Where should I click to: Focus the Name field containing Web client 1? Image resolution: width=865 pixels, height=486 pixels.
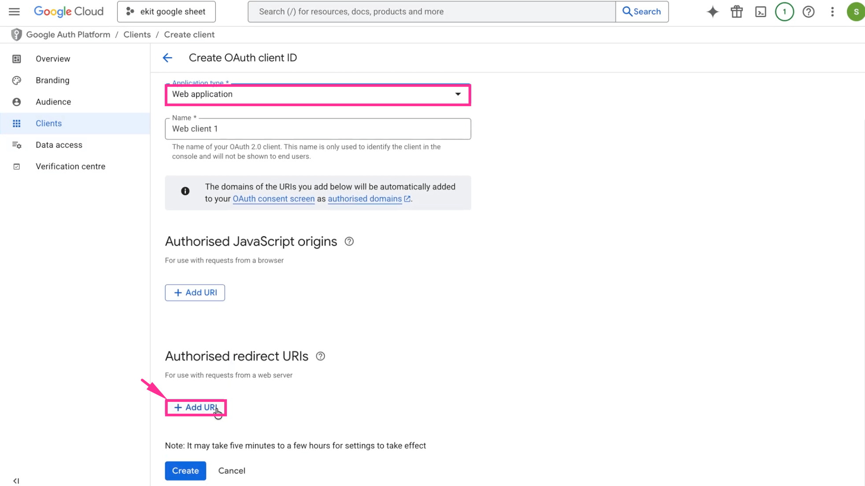point(318,129)
